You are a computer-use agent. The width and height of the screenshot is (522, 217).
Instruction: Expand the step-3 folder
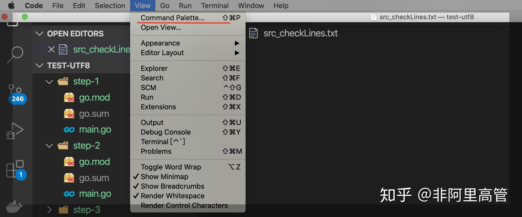click(x=49, y=210)
